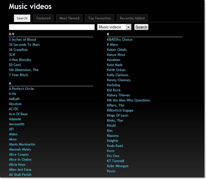Select the Klaxons link
Viewport: 206px width, 179px height.
click(x=113, y=135)
